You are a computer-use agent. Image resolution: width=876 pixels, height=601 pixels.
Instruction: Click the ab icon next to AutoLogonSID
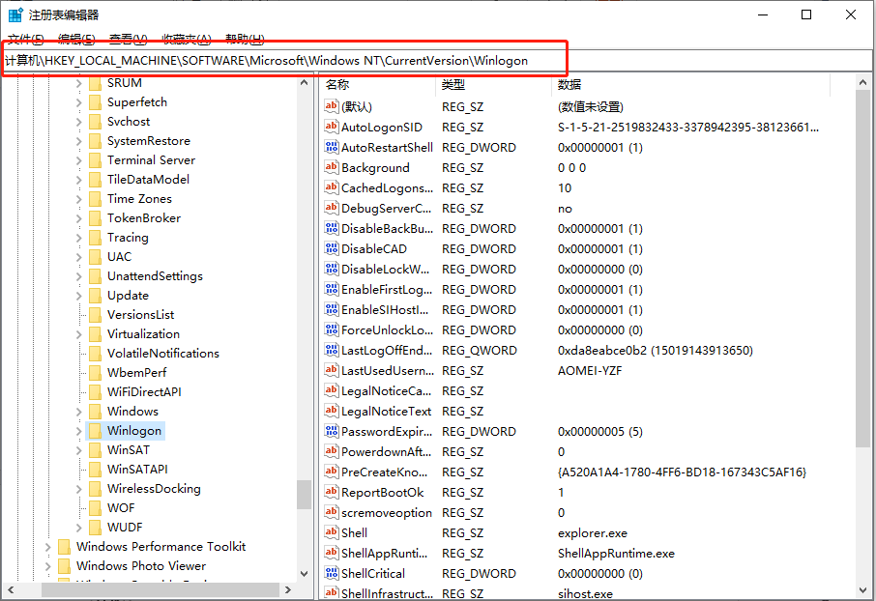[x=332, y=127]
